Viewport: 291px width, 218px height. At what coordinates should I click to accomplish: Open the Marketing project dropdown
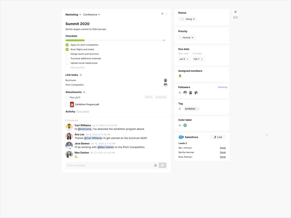(73, 14)
